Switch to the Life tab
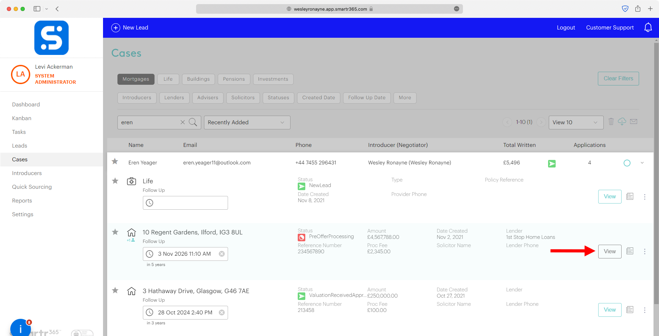The image size is (659, 336). [x=168, y=79]
